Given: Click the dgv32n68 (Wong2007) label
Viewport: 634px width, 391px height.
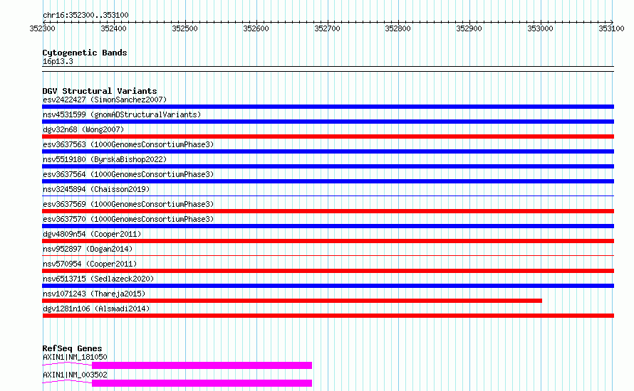Looking at the screenshot, I should [x=83, y=129].
